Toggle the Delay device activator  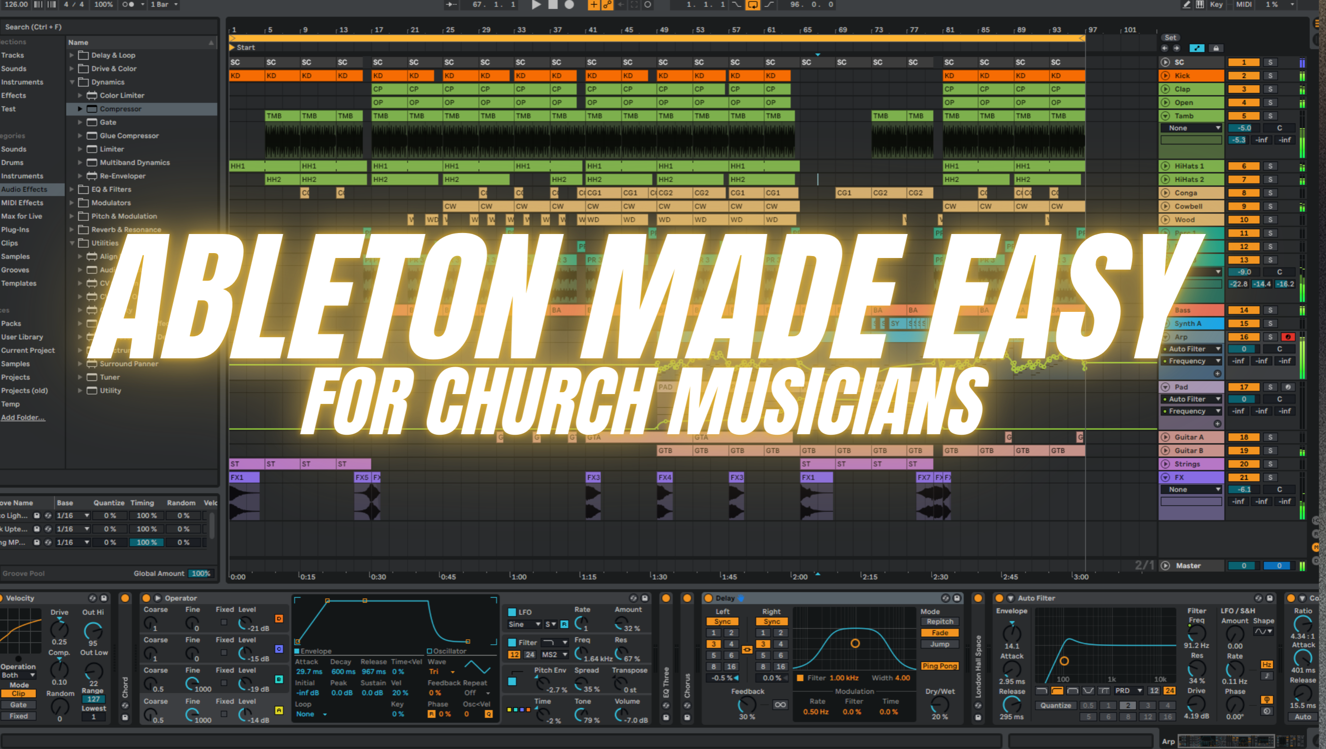[708, 598]
